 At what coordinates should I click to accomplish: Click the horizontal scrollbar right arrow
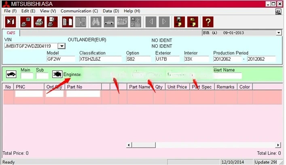278,145
